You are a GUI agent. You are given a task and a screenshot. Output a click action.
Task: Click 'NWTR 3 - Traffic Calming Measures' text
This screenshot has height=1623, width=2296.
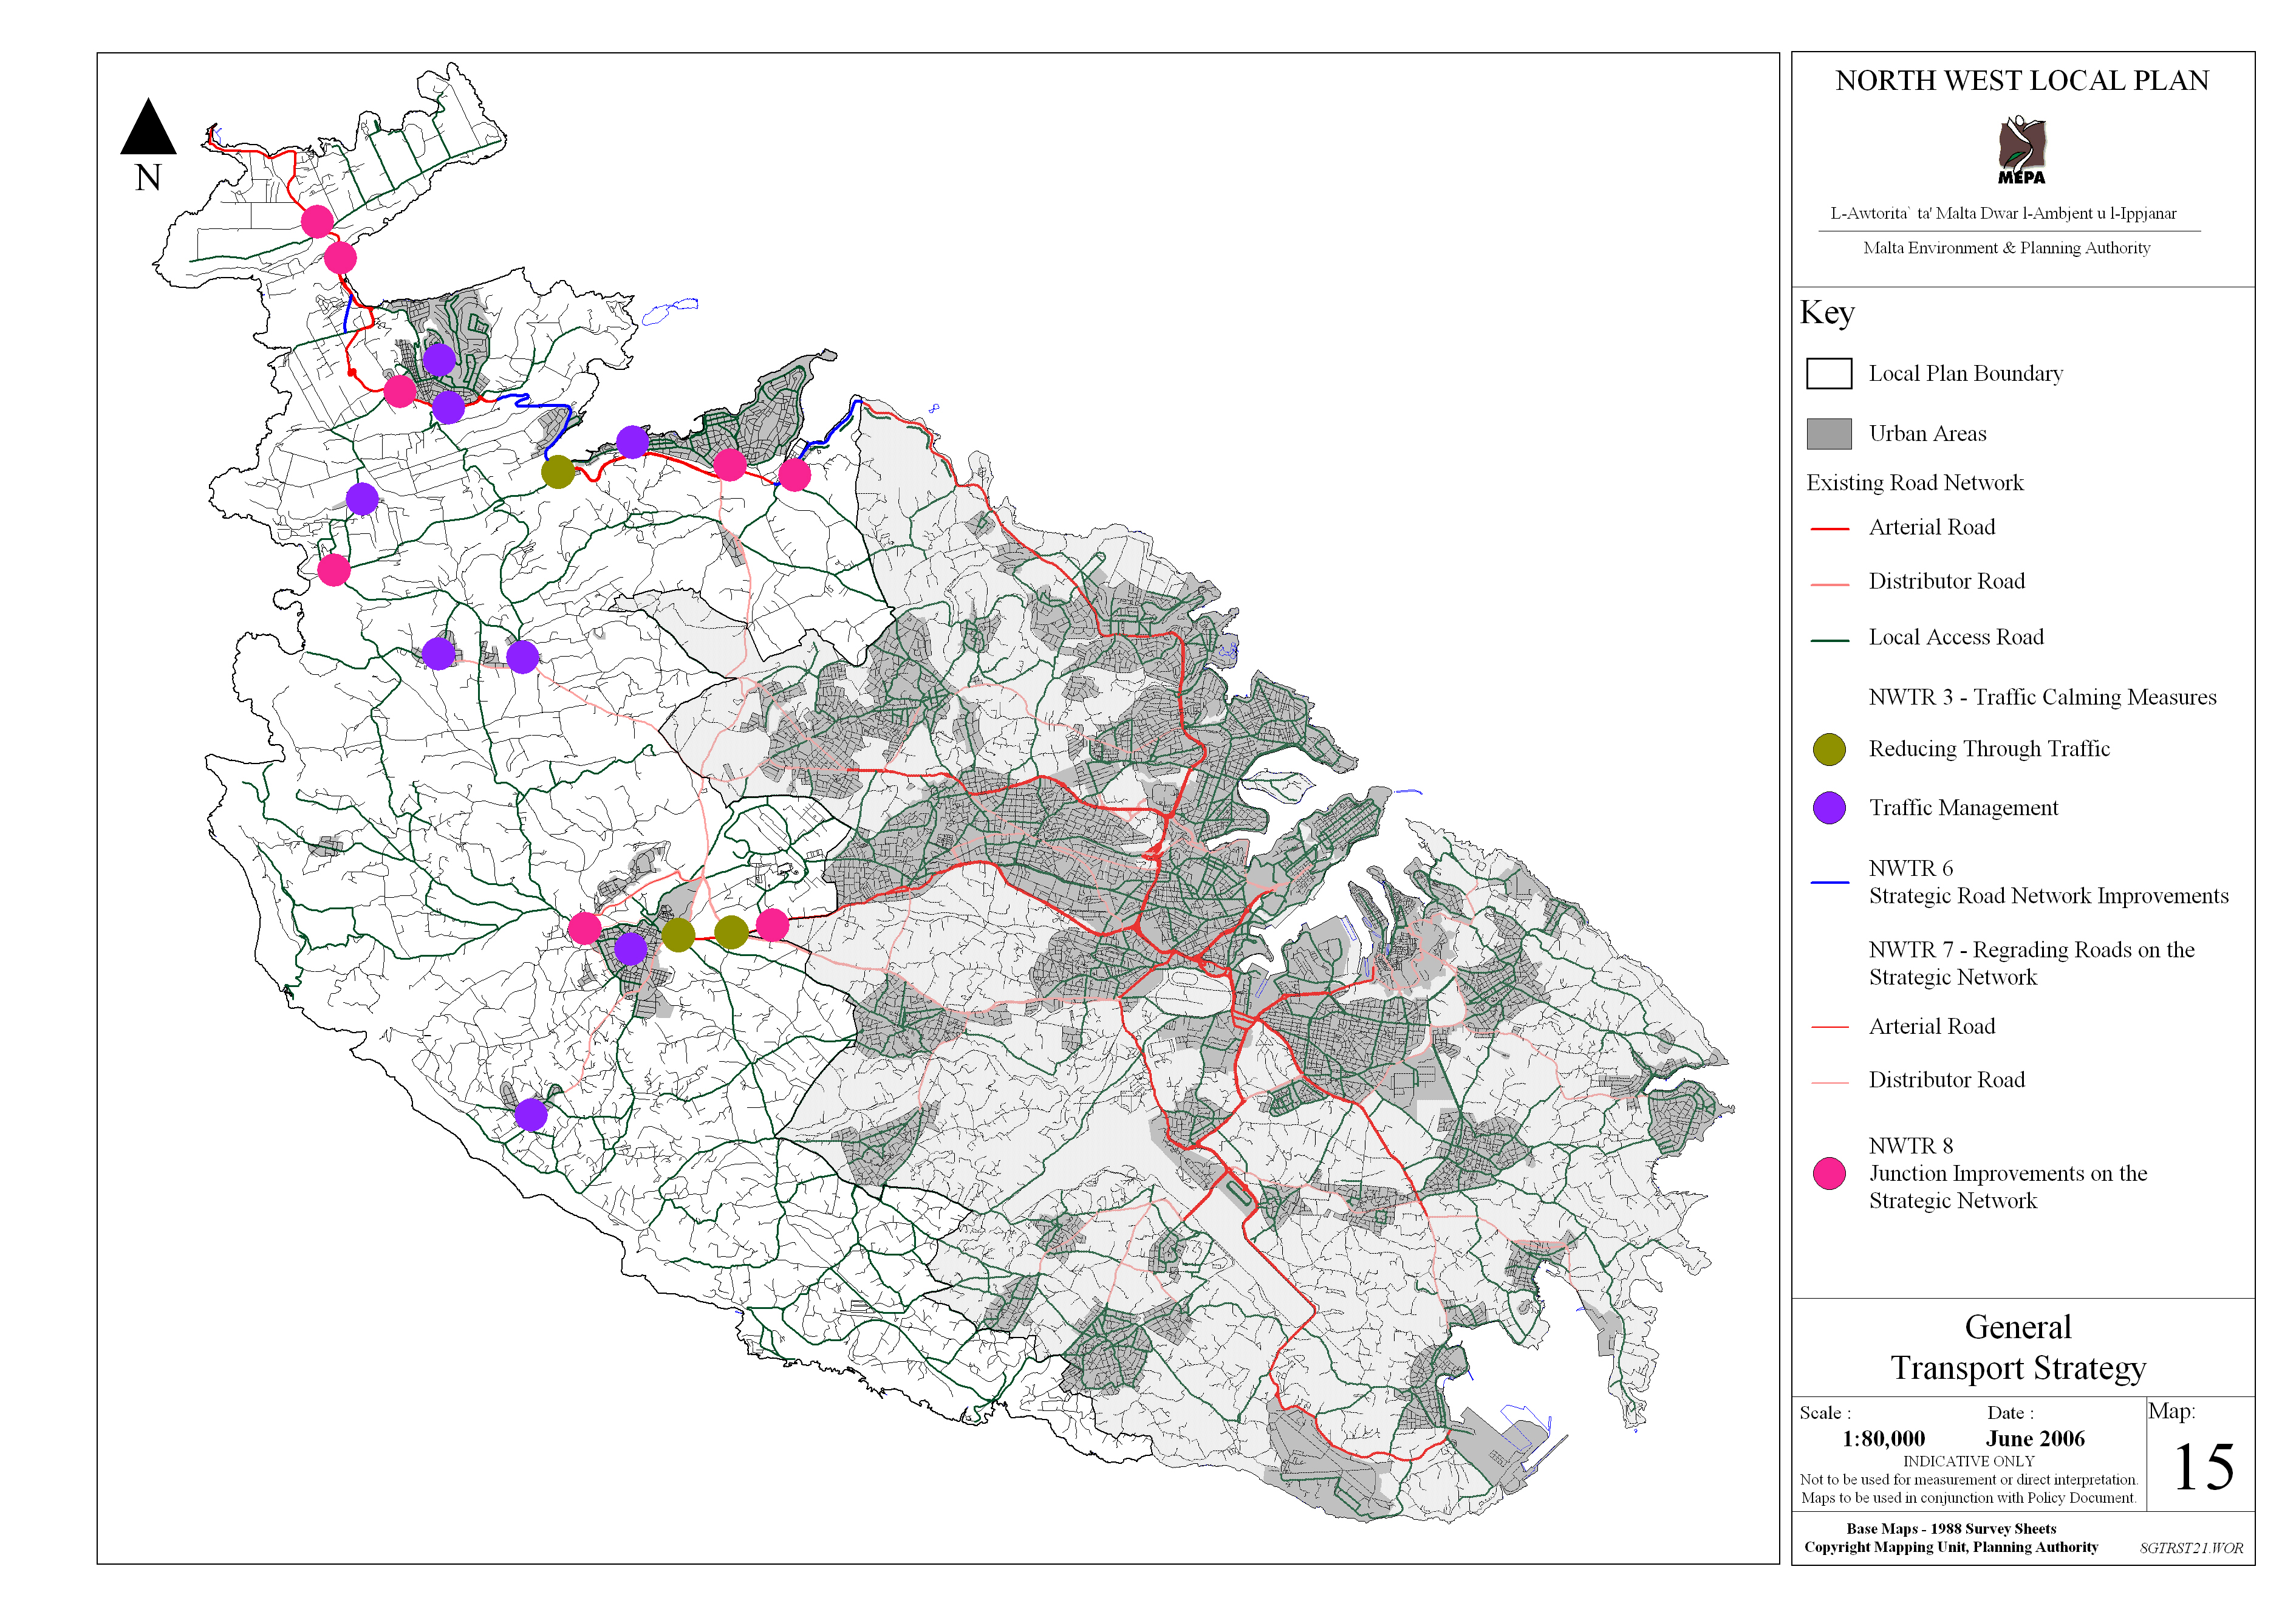pos(2042,697)
